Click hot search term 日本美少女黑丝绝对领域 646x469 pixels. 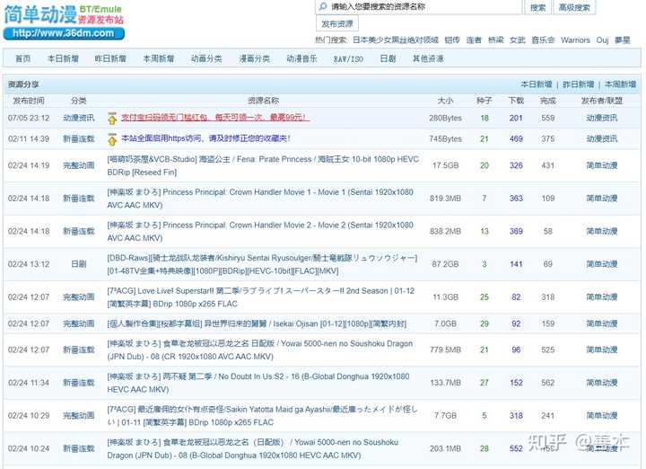396,40
